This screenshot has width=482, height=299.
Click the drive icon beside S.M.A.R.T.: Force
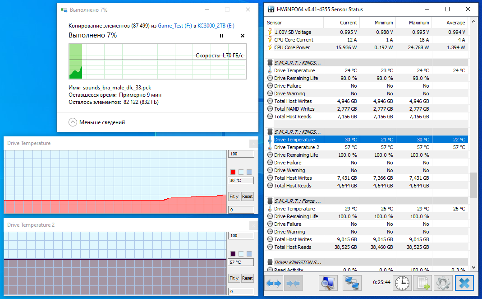point(270,201)
